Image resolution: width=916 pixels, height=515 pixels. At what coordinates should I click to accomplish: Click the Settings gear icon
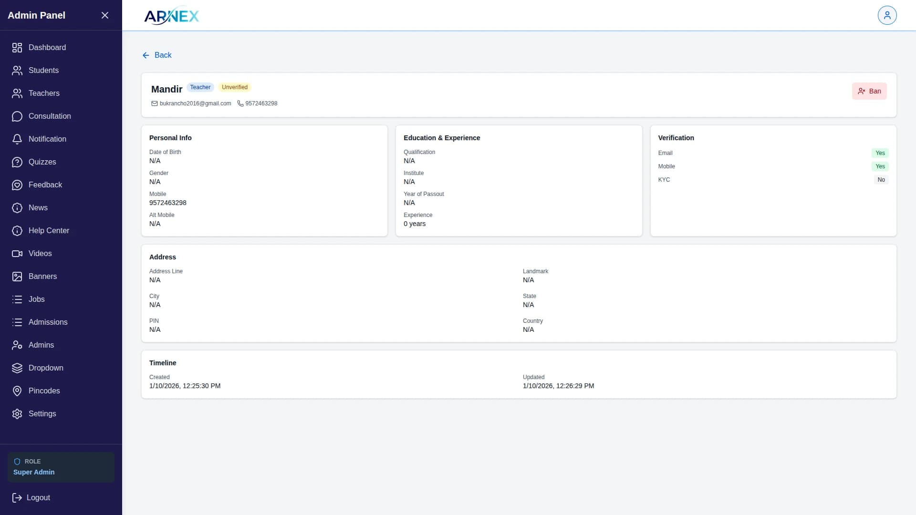(17, 414)
